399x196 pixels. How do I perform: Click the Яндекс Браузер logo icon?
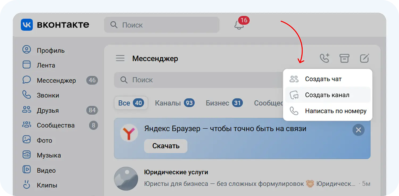coord(129,133)
